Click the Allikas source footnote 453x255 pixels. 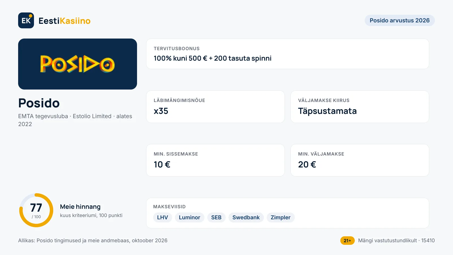93,241
